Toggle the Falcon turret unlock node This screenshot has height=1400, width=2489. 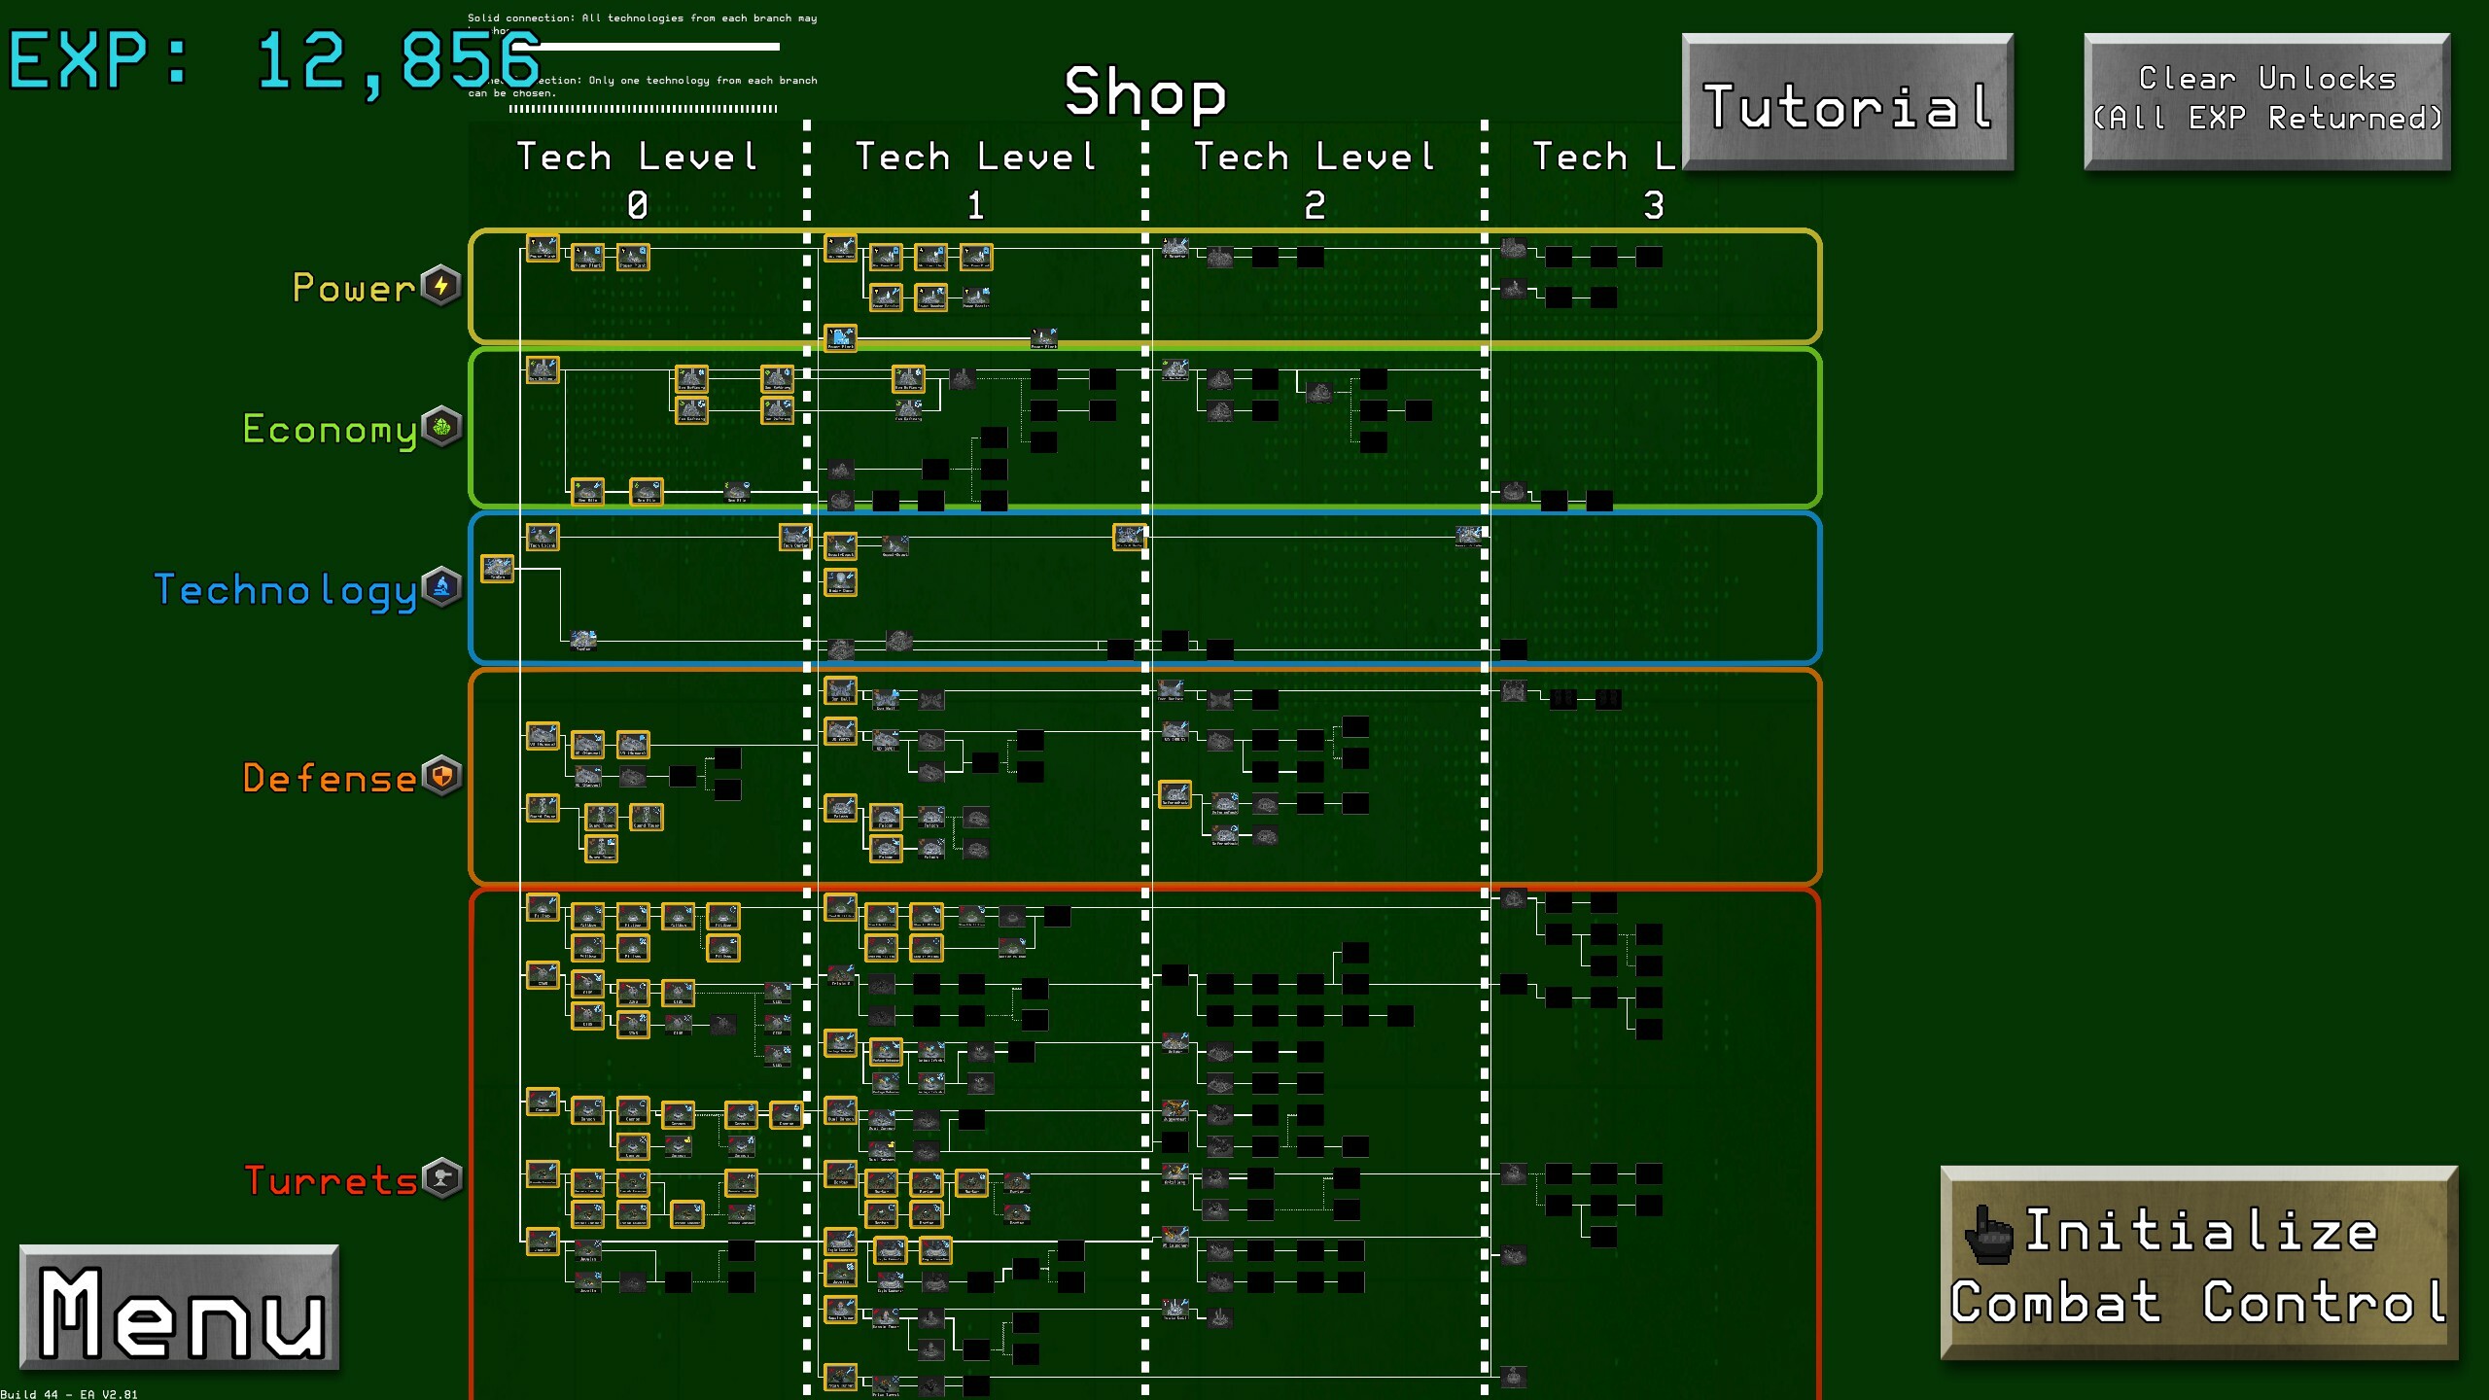tap(887, 819)
